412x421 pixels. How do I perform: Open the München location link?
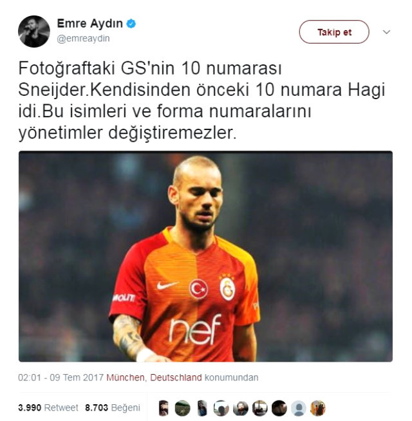pos(126,377)
